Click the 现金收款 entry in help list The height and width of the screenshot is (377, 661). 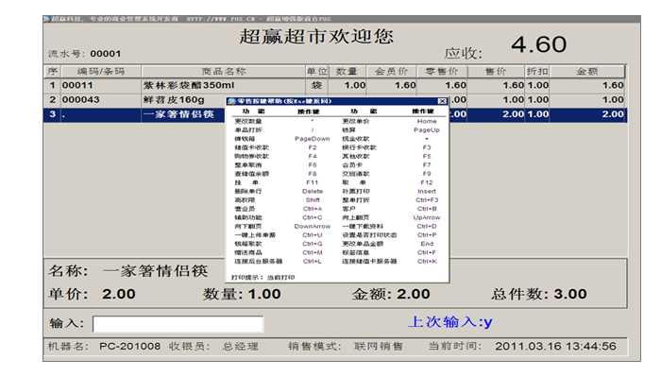pyautogui.click(x=356, y=139)
